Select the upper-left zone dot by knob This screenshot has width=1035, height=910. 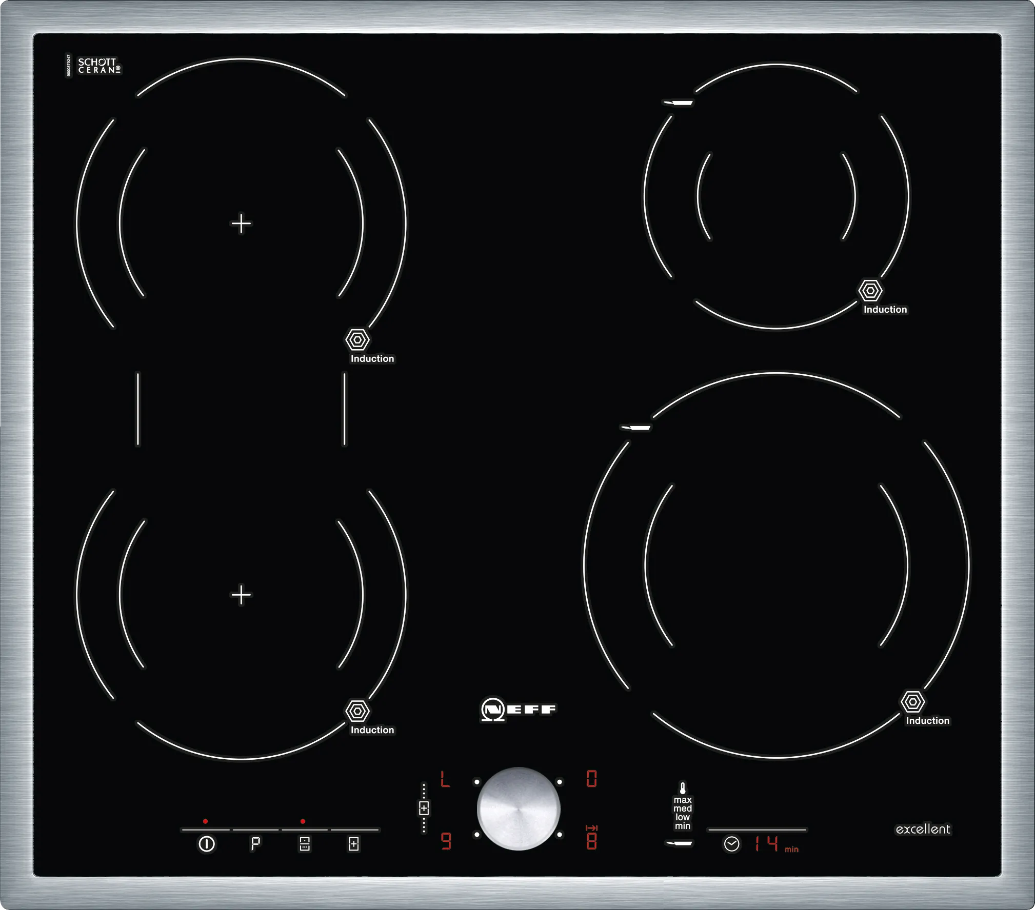(477, 782)
